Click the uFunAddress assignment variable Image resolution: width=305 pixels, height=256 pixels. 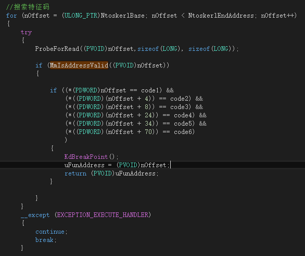click(84, 165)
